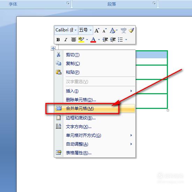Click the increase indent icon
192x192 pixels.
coord(113,39)
